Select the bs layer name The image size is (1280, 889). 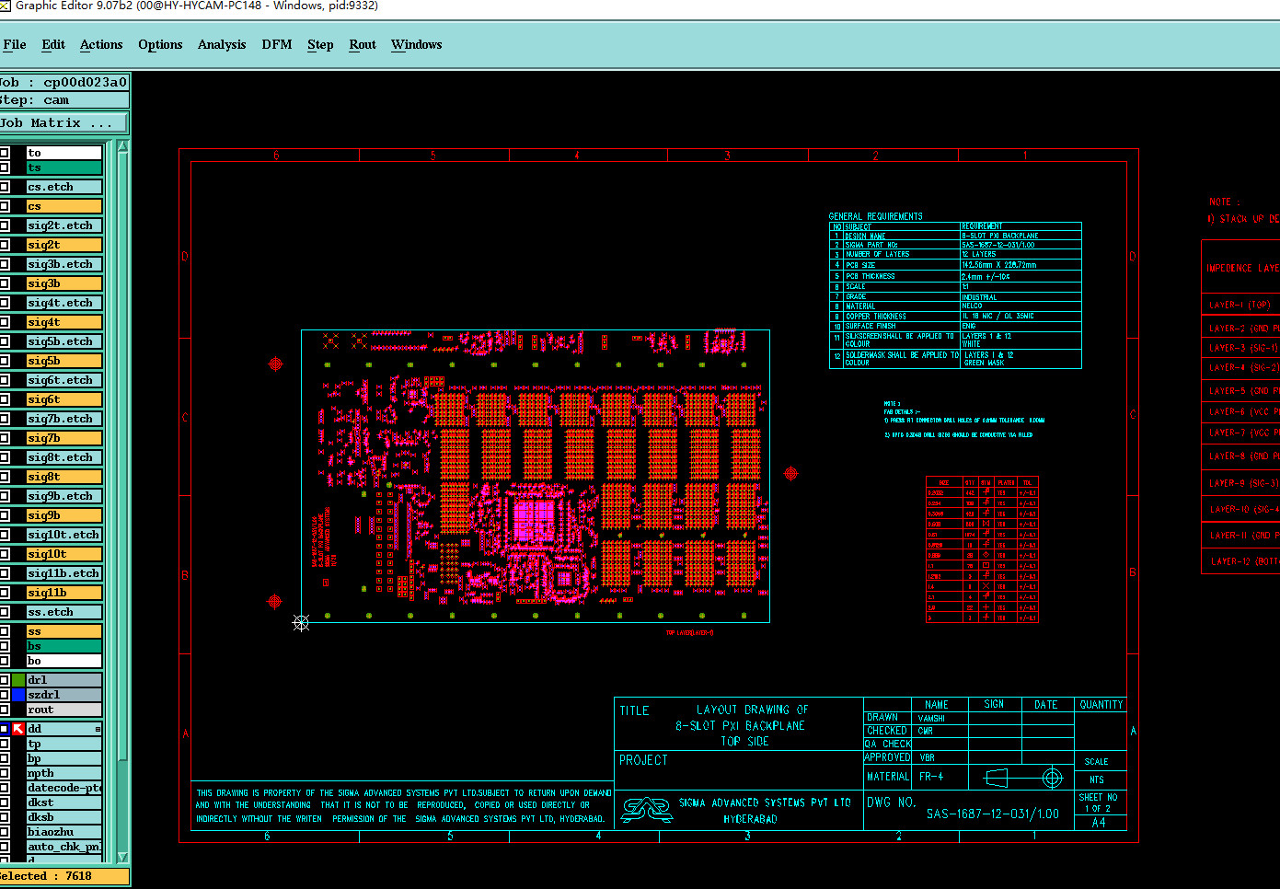(x=64, y=646)
